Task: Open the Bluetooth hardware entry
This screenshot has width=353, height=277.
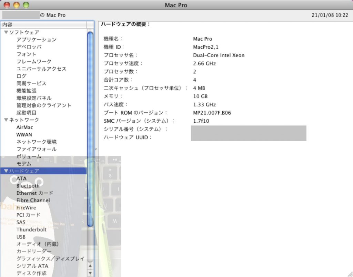Action: point(28,186)
